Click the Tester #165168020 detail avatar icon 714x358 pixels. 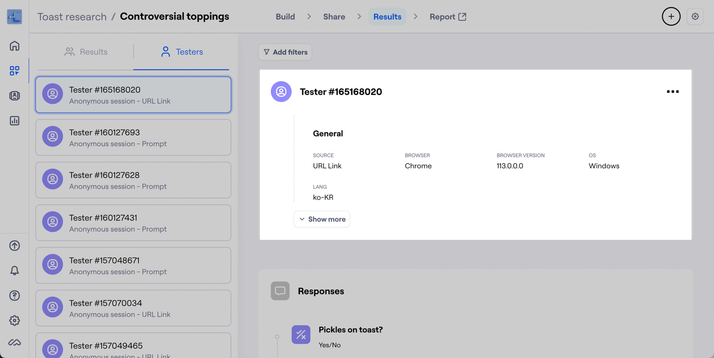pos(281,91)
